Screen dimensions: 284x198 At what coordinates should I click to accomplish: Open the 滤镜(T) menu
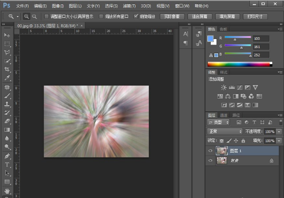129,6
